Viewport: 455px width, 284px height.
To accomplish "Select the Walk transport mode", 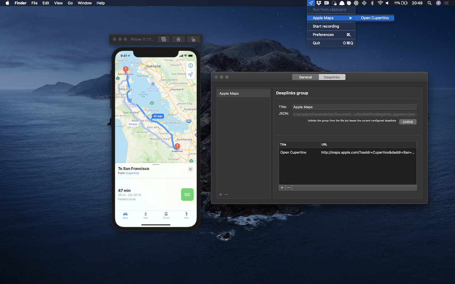I will [x=145, y=215].
